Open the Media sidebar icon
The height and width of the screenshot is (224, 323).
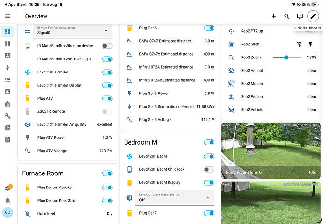click(x=7, y=128)
